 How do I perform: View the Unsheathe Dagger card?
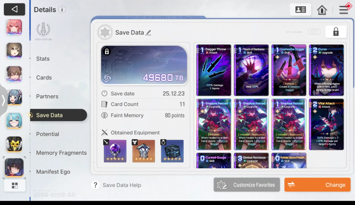289,70
